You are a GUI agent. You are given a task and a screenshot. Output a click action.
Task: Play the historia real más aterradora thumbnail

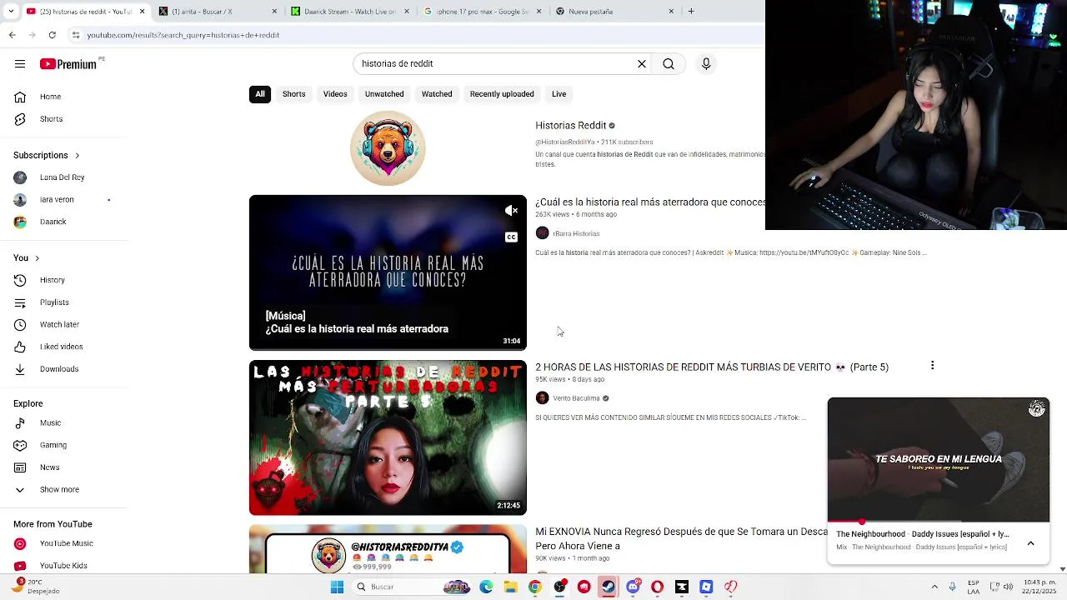[388, 272]
